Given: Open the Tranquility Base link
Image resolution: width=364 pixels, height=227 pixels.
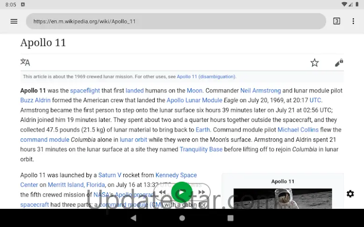Looking at the screenshot, I should coord(201,150).
